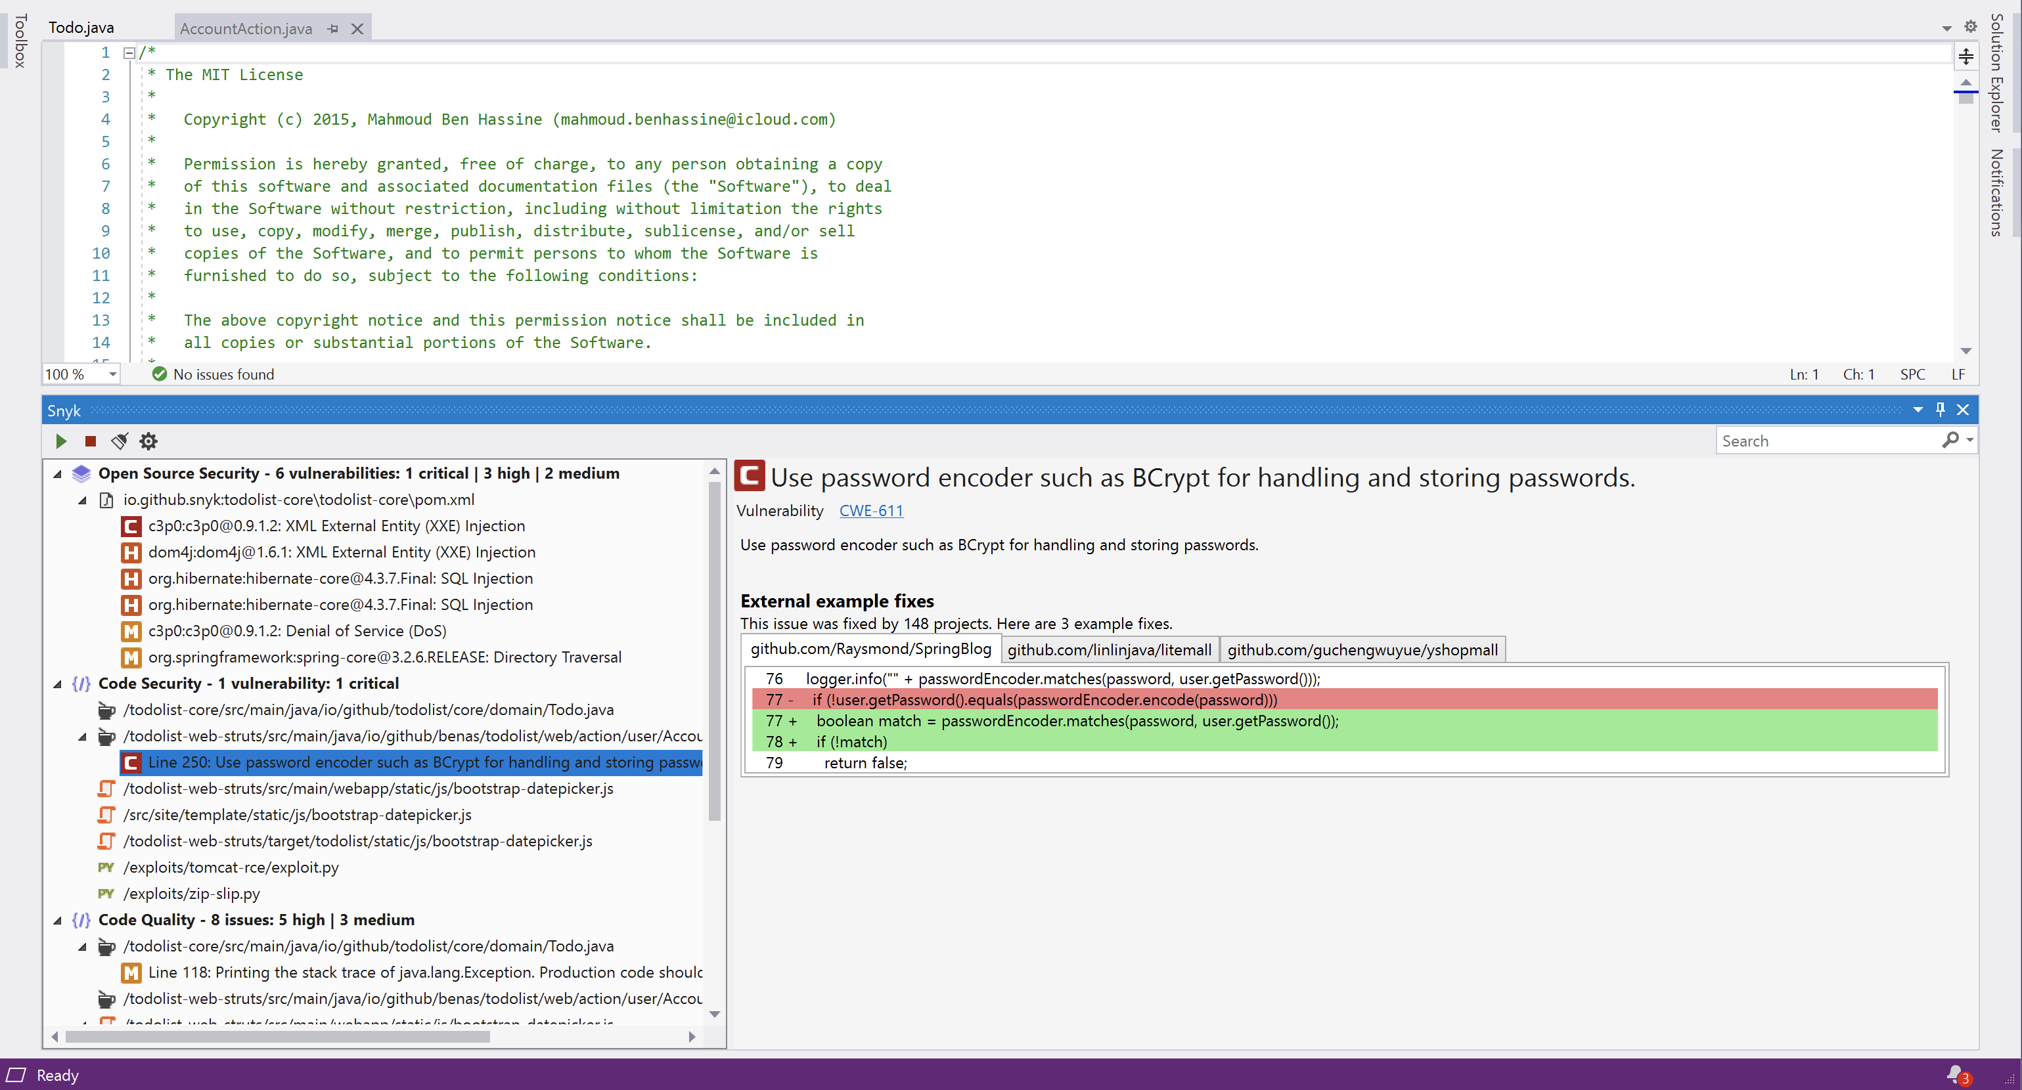Select Line 118 stack trace issue

tap(411, 972)
